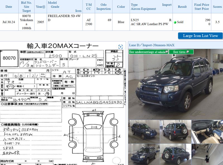Open the See undercarriage of vehicle link

pos(147,52)
